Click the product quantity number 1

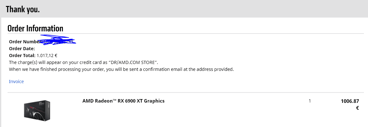[310, 101]
